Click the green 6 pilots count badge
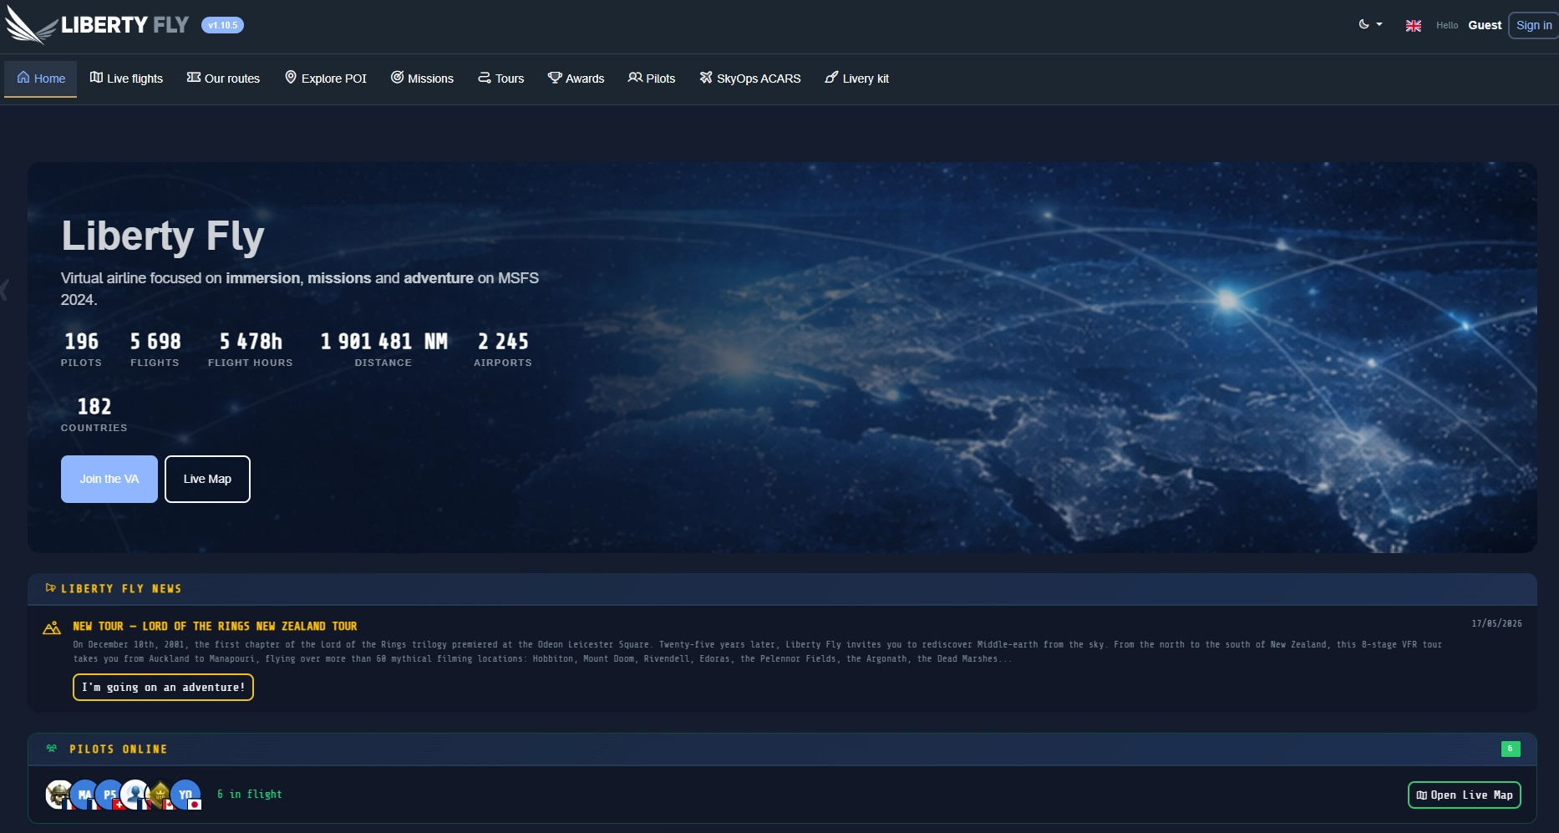The width and height of the screenshot is (1559, 833). point(1511,749)
